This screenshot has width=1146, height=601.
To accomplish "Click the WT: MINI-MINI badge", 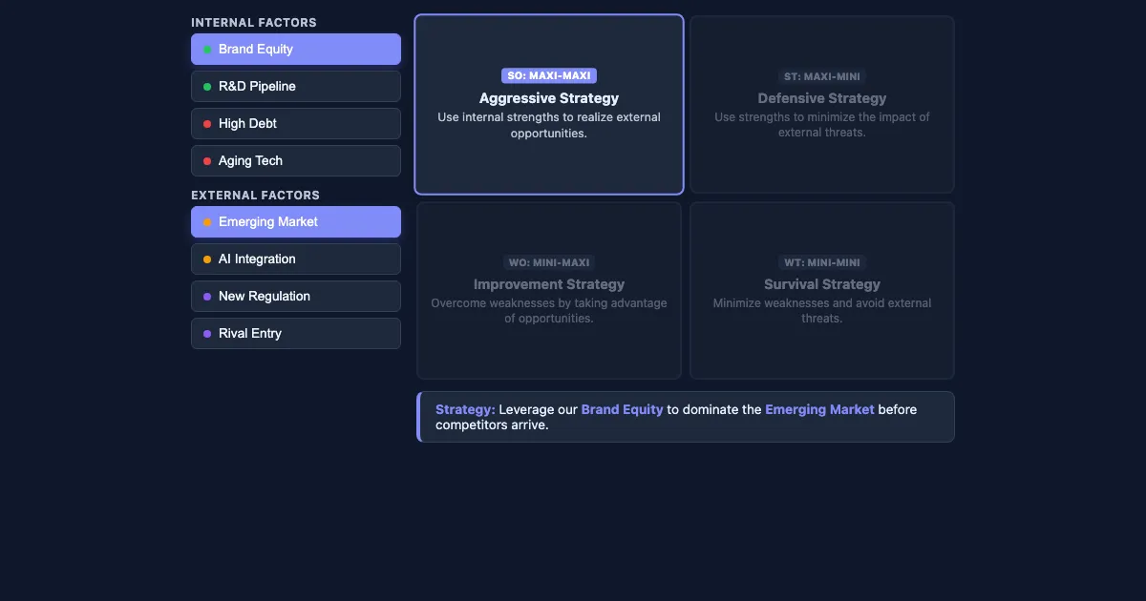I will coord(822,262).
